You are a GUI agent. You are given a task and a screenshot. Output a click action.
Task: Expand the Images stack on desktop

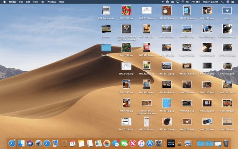(227, 10)
